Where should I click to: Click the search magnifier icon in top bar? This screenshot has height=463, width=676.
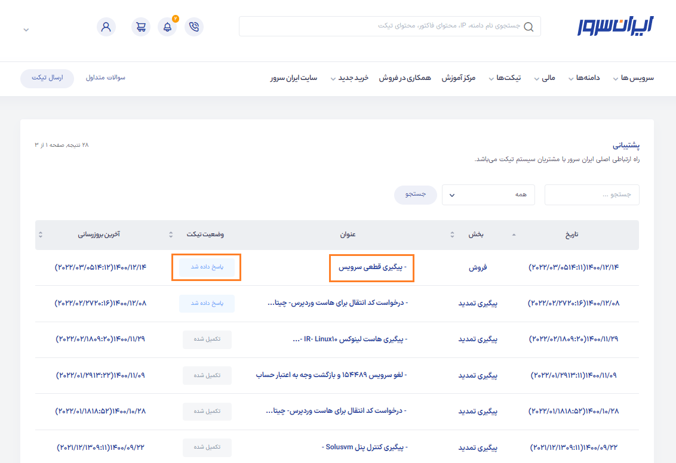(528, 27)
